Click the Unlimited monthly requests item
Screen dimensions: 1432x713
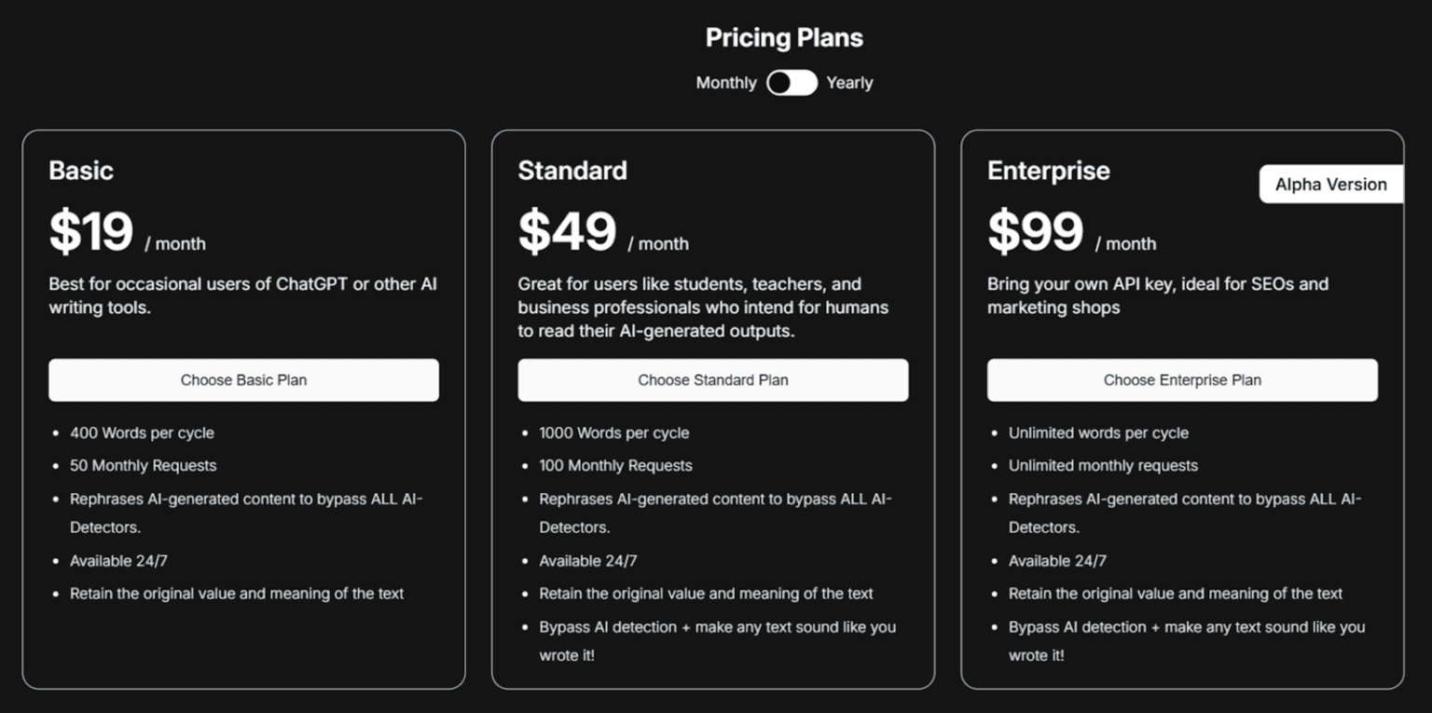click(x=1103, y=466)
